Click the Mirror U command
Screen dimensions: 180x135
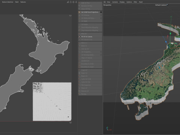click(x=90, y=43)
